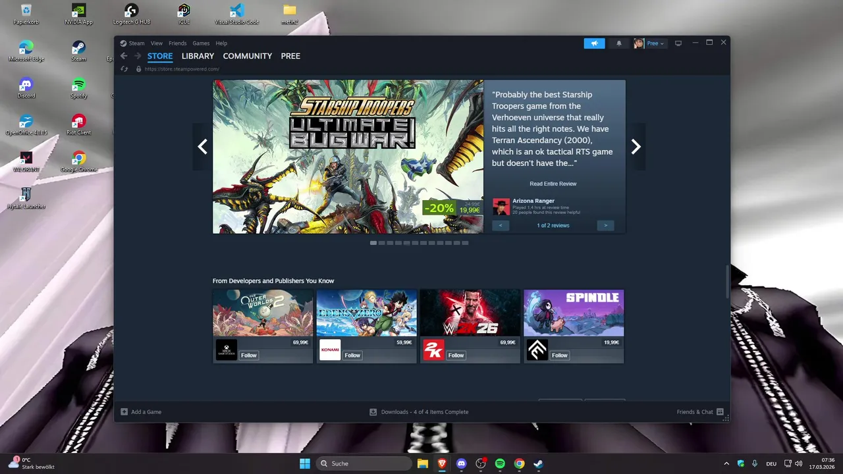This screenshot has height=474, width=843.
Task: Follow Konami under Edens Zero
Action: pos(352,355)
